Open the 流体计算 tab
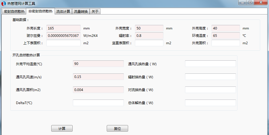Screen dimensions: 269x135 pyautogui.click(x=63, y=11)
